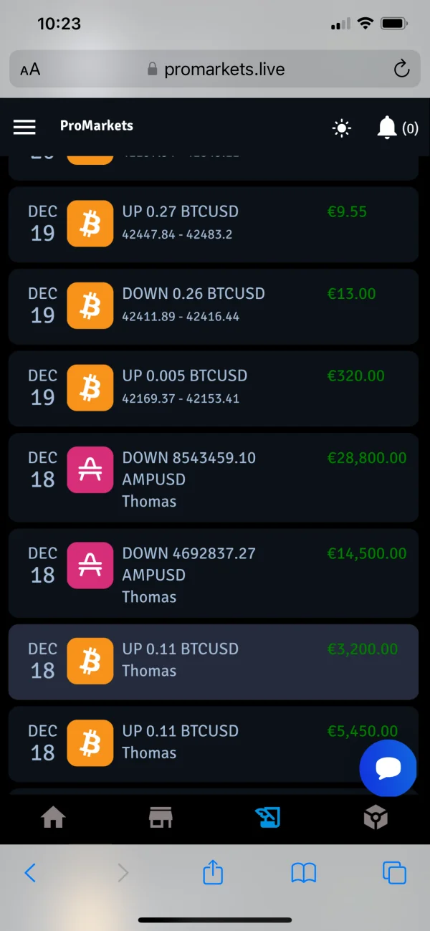Go back with Safari back arrow
The image size is (430, 931).
point(30,872)
